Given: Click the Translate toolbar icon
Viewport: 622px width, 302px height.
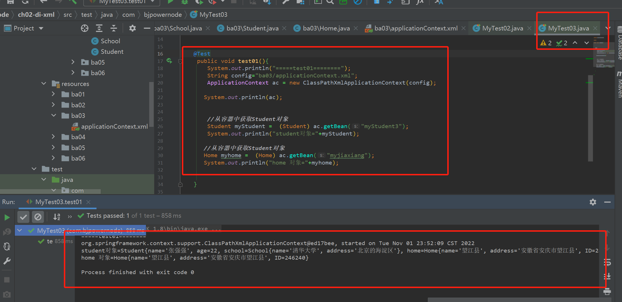Looking at the screenshot, I should pos(439,2).
